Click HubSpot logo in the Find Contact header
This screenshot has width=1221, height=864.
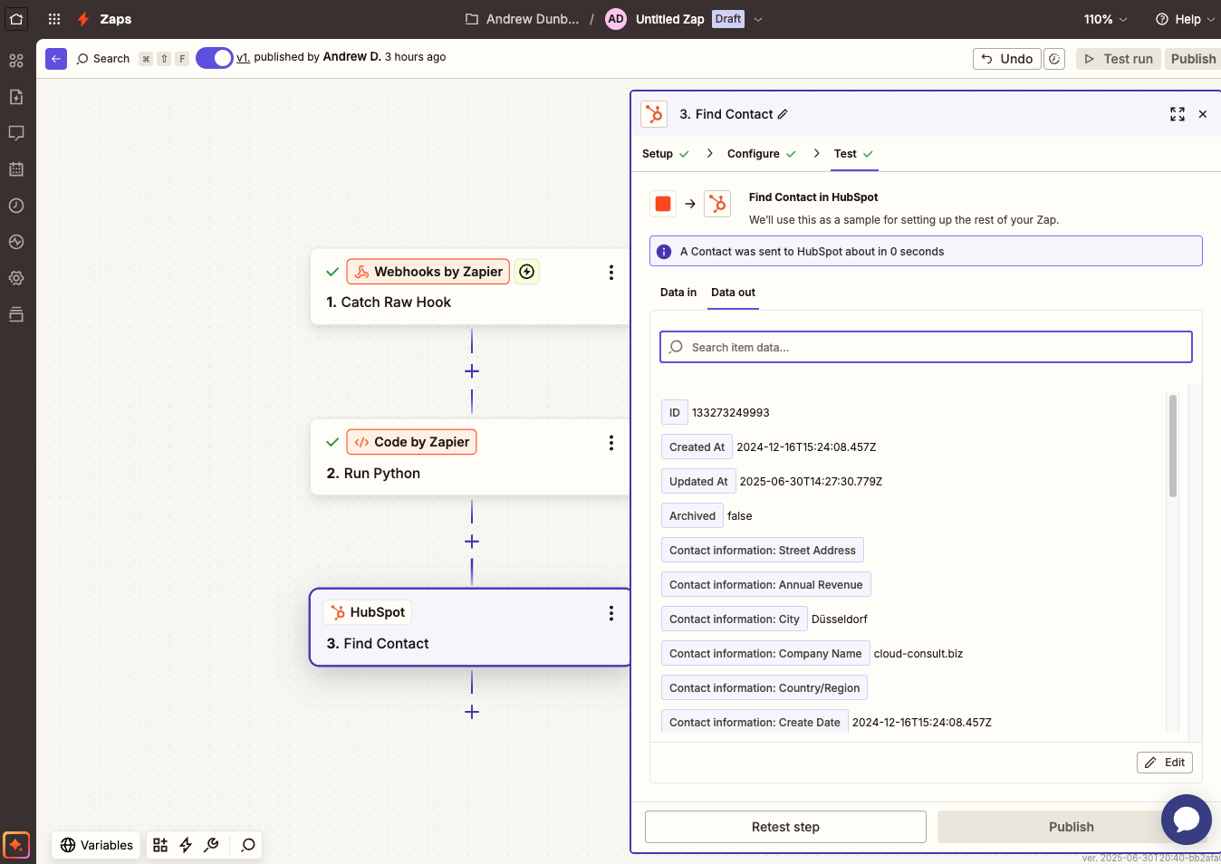coord(654,114)
